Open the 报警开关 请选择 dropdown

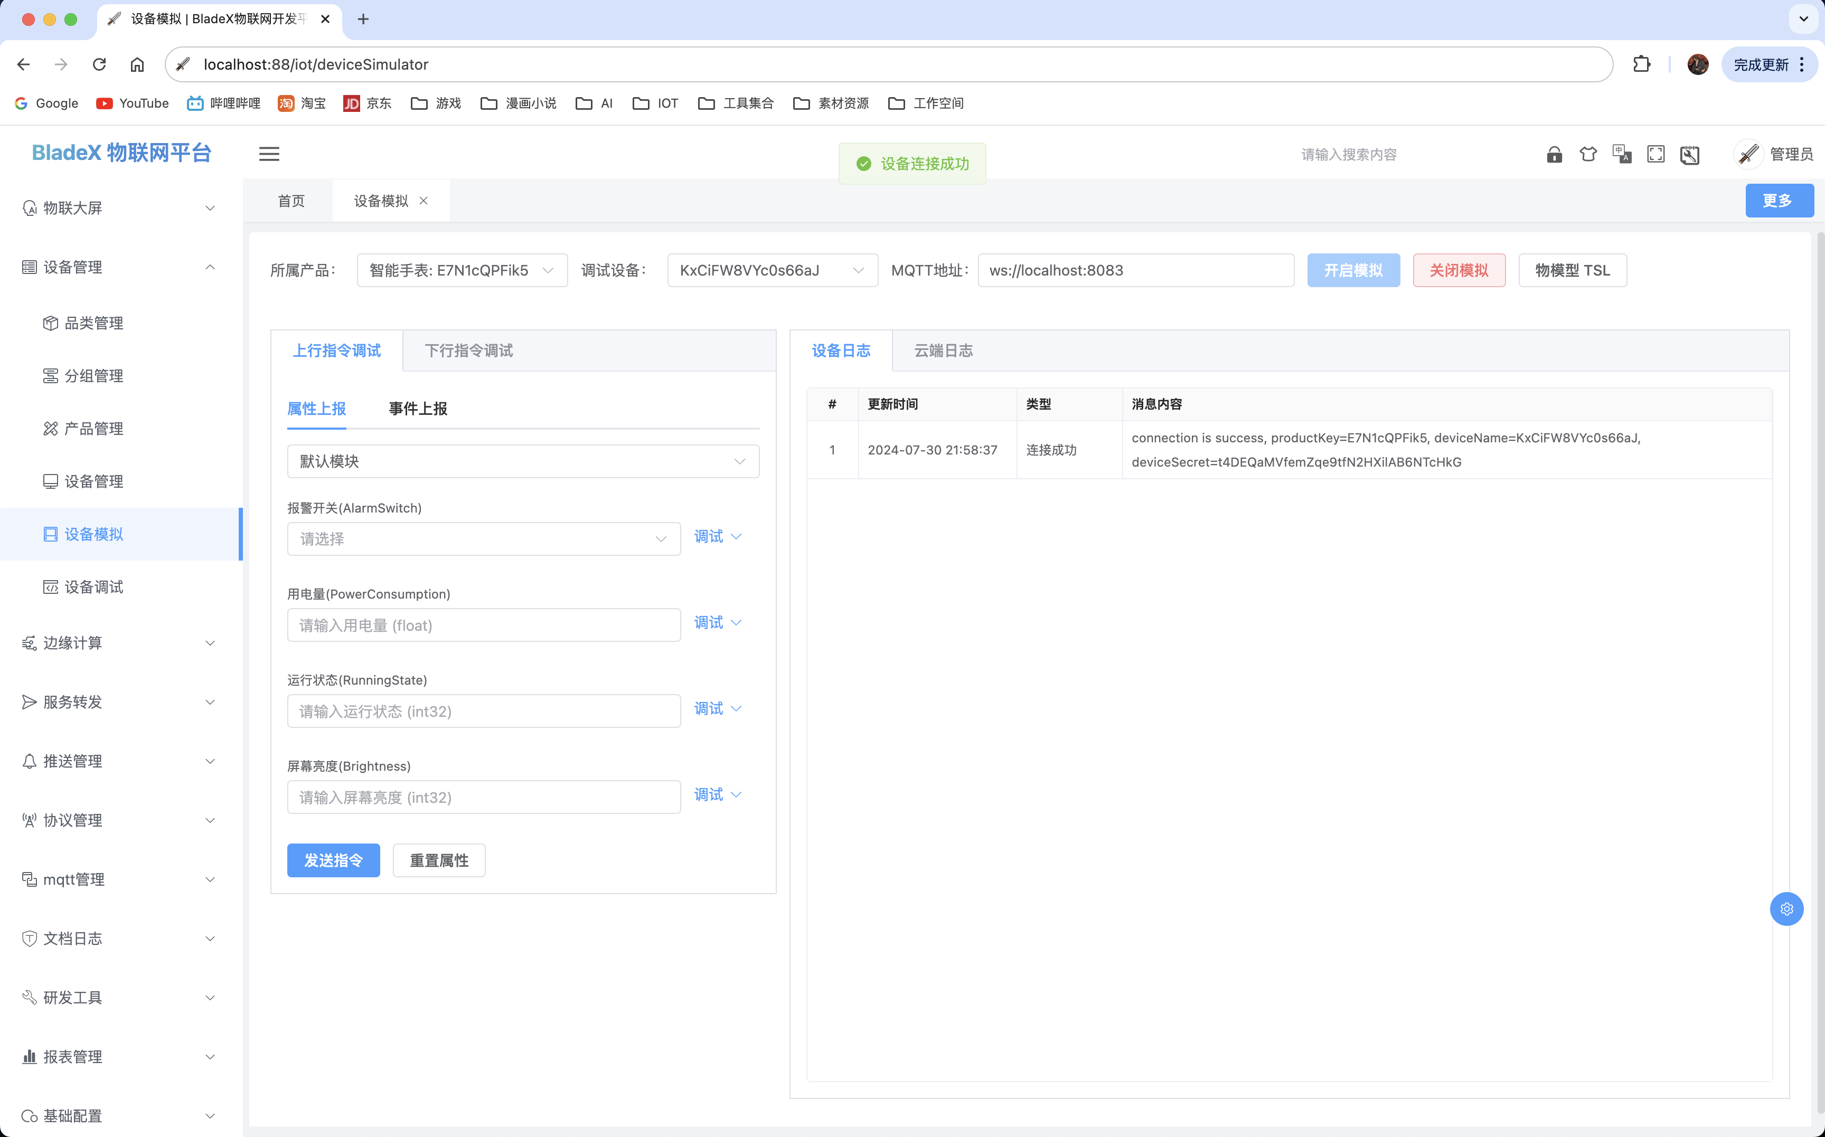click(484, 539)
